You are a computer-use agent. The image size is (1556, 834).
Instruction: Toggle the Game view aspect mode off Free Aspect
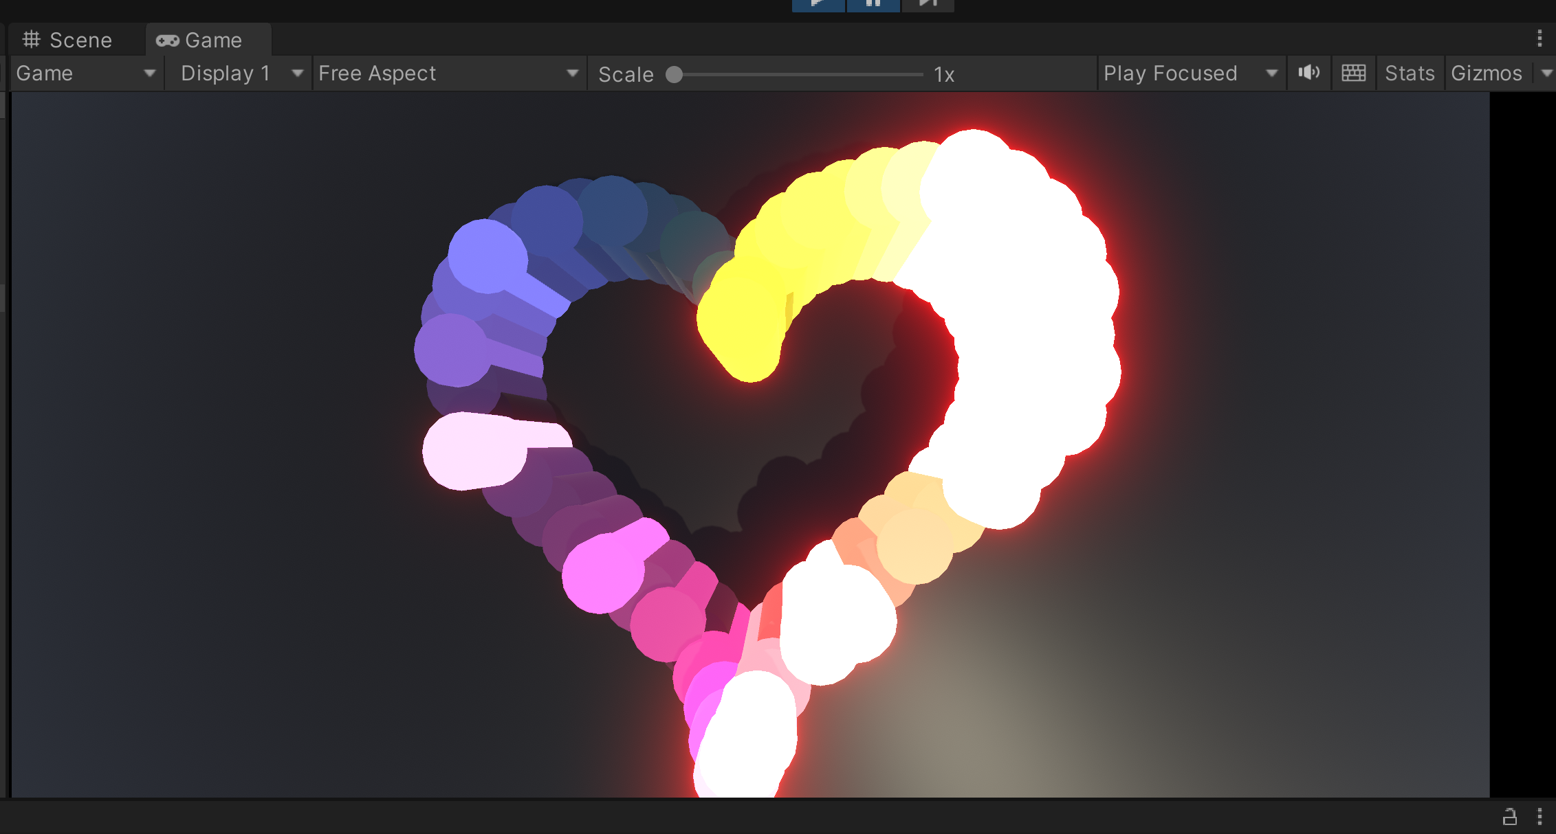click(447, 73)
